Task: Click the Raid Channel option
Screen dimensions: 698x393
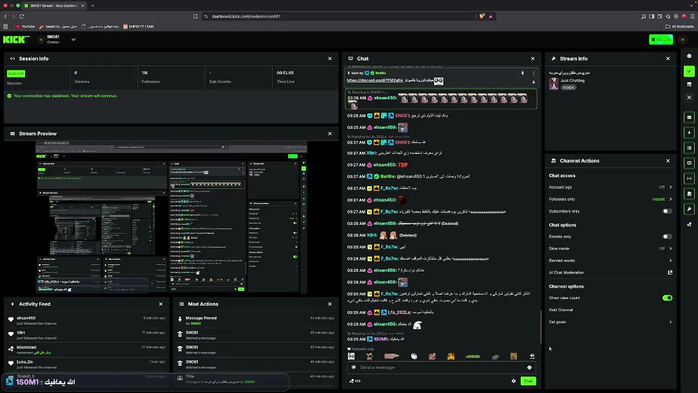Action: click(x=561, y=310)
